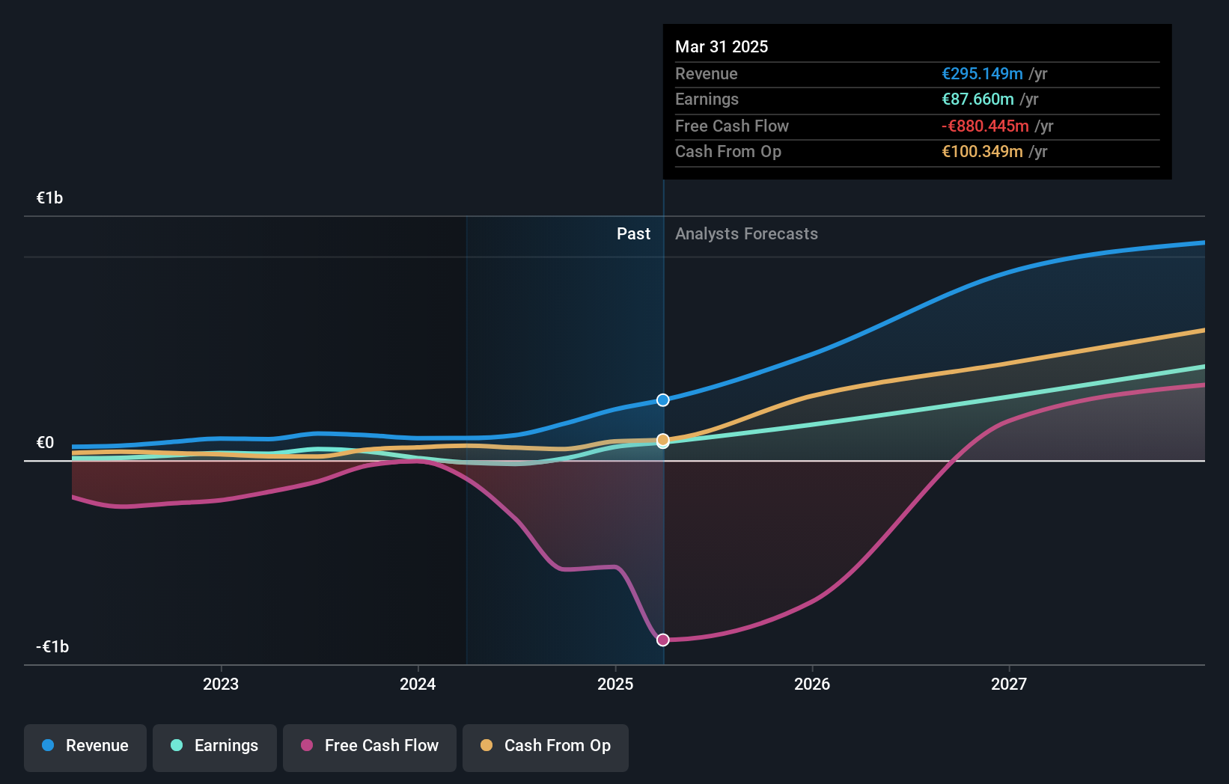The image size is (1229, 784).
Task: Open the Analysts Forecasts section
Action: tap(745, 233)
